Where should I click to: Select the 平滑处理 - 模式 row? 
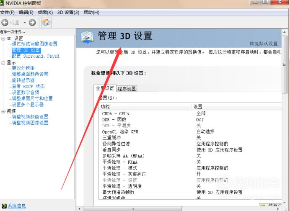pos(190,168)
